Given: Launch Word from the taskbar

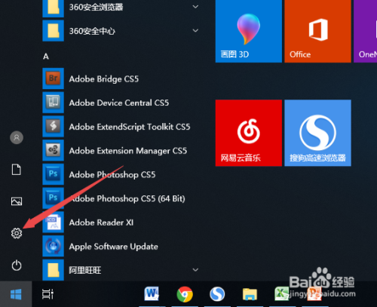Looking at the screenshot, I should pyautogui.click(x=152, y=293).
